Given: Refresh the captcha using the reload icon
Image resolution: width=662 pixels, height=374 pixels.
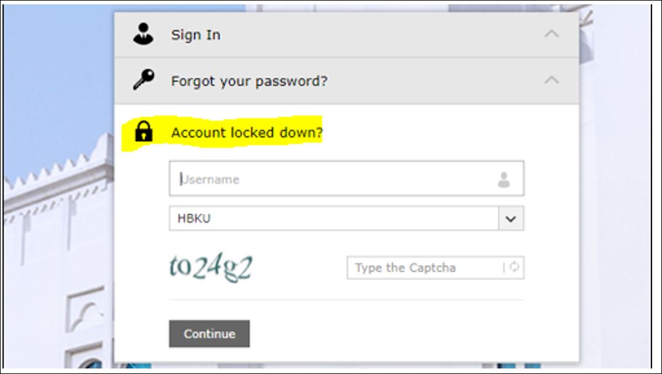Looking at the screenshot, I should [x=514, y=267].
